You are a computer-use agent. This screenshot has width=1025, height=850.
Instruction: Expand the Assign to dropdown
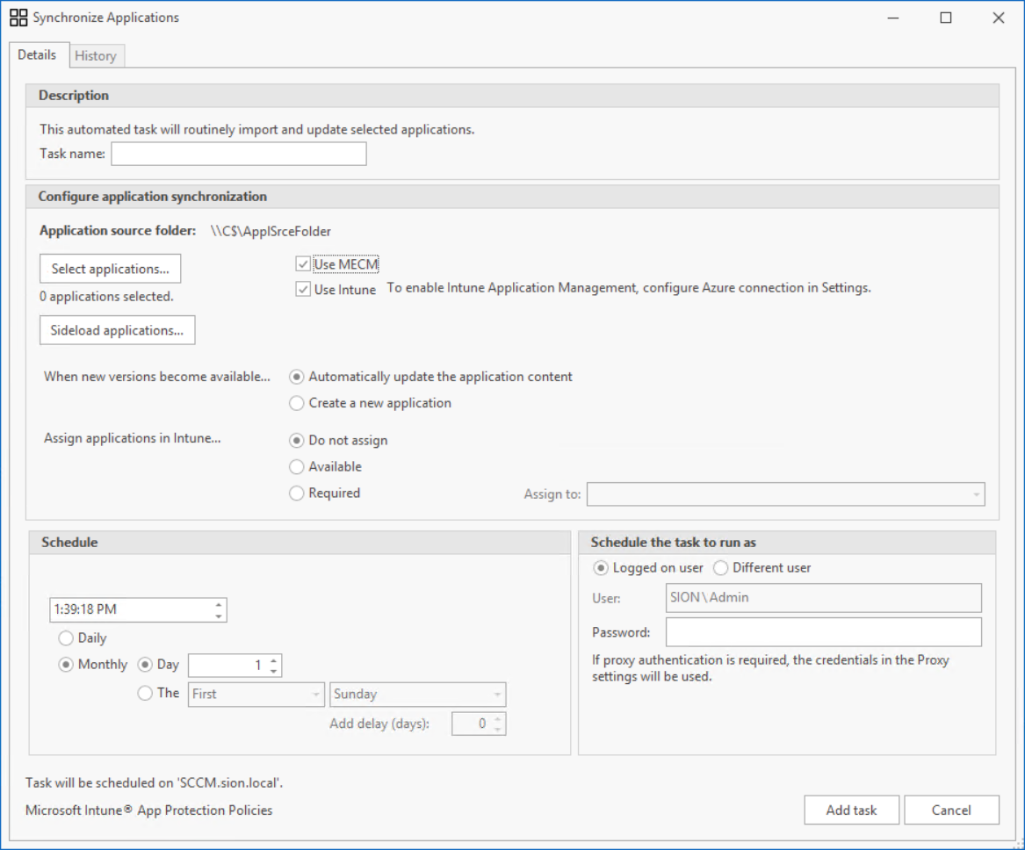coord(976,494)
